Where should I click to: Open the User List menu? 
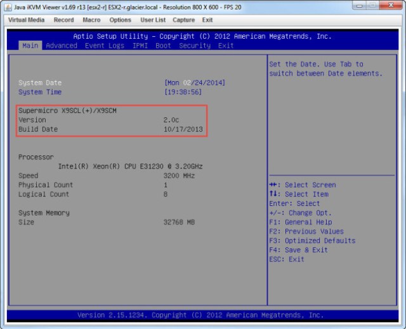click(153, 20)
